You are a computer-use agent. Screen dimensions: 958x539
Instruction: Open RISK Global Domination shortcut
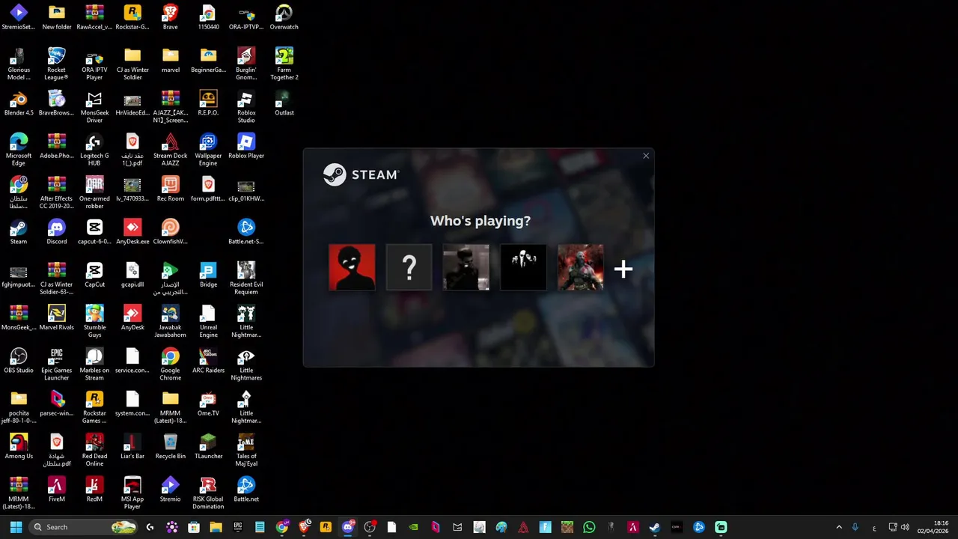[208, 493]
